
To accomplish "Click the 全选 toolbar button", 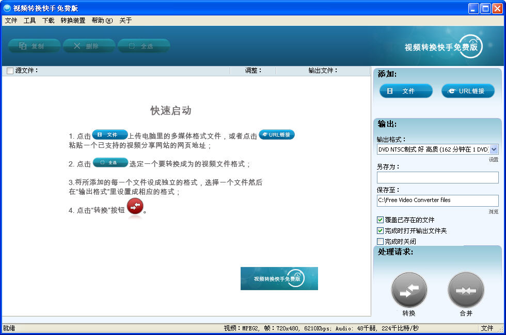I will [x=144, y=46].
